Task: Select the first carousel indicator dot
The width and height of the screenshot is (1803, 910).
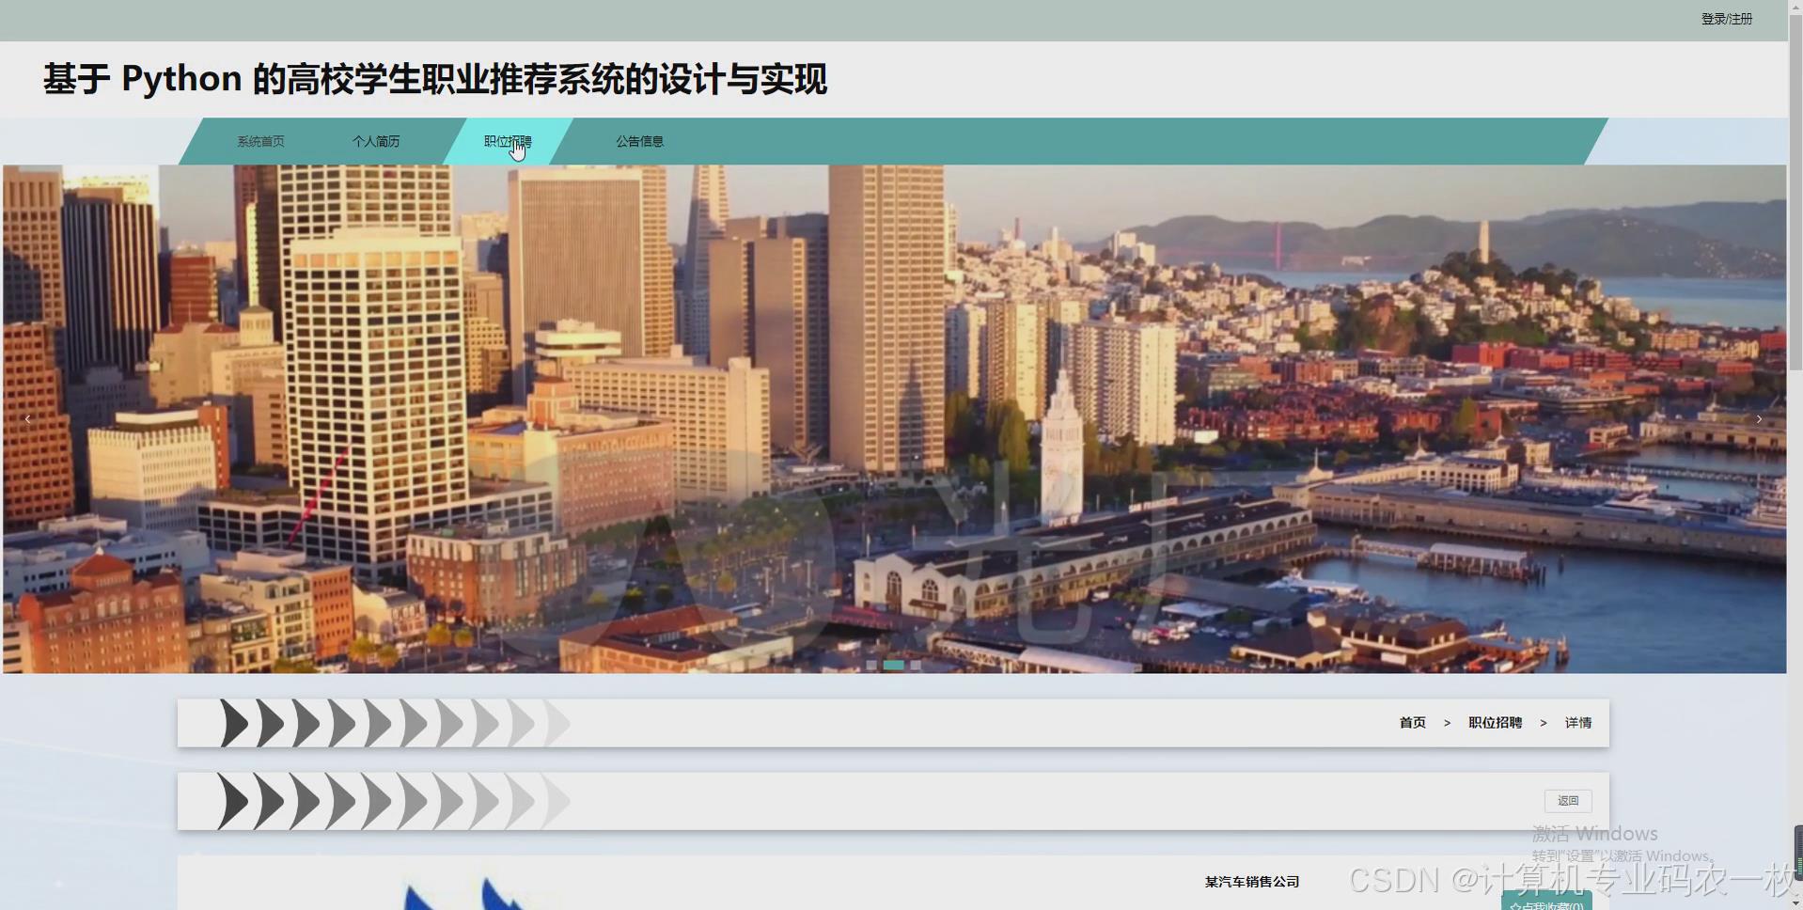Action: [871, 665]
